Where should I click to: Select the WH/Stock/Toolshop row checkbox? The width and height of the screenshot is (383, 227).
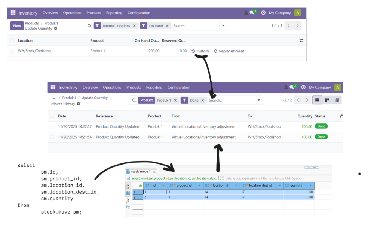pos(12,51)
